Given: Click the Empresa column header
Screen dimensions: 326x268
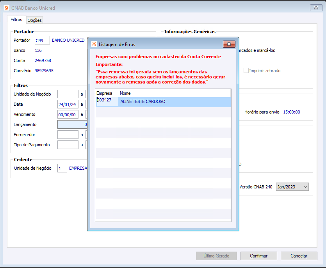Looking at the screenshot, I should coord(107,93).
